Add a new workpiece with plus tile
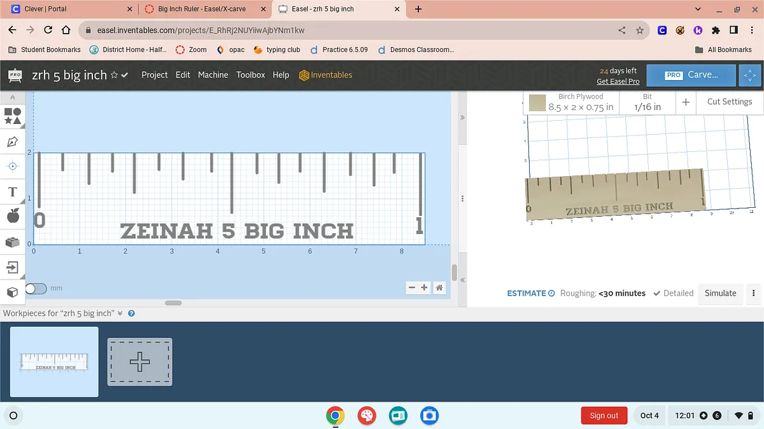The image size is (764, 429). 139,362
